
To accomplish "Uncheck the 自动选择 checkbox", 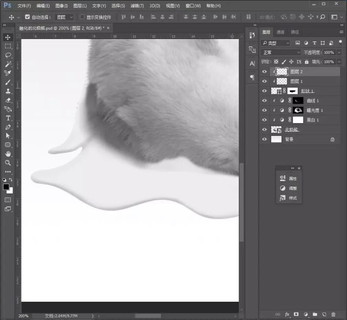I will 27,17.
